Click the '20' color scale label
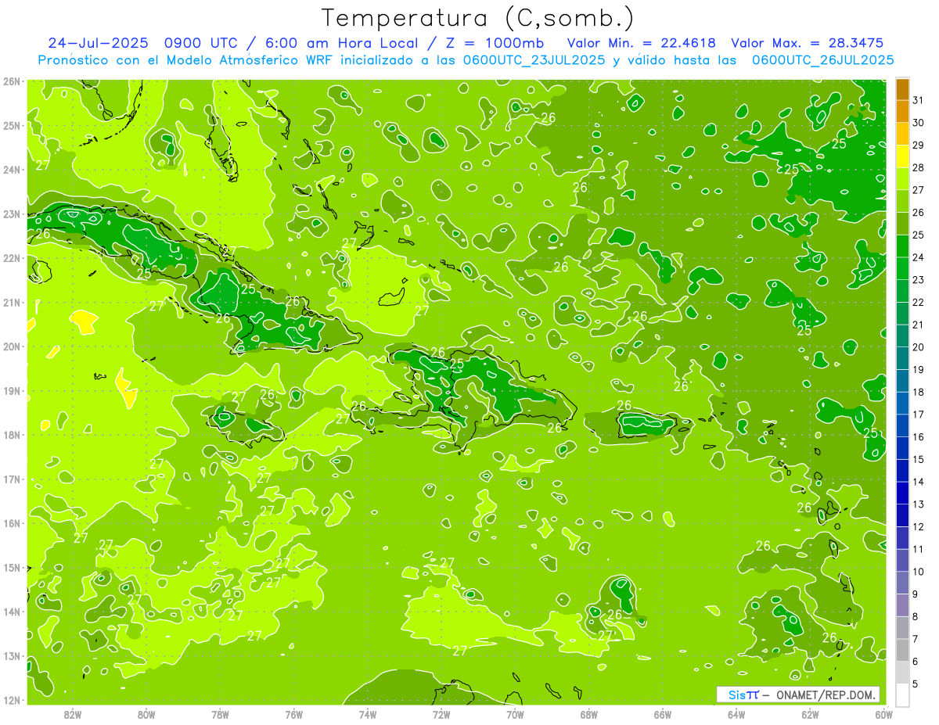The image size is (939, 725). pos(919,347)
